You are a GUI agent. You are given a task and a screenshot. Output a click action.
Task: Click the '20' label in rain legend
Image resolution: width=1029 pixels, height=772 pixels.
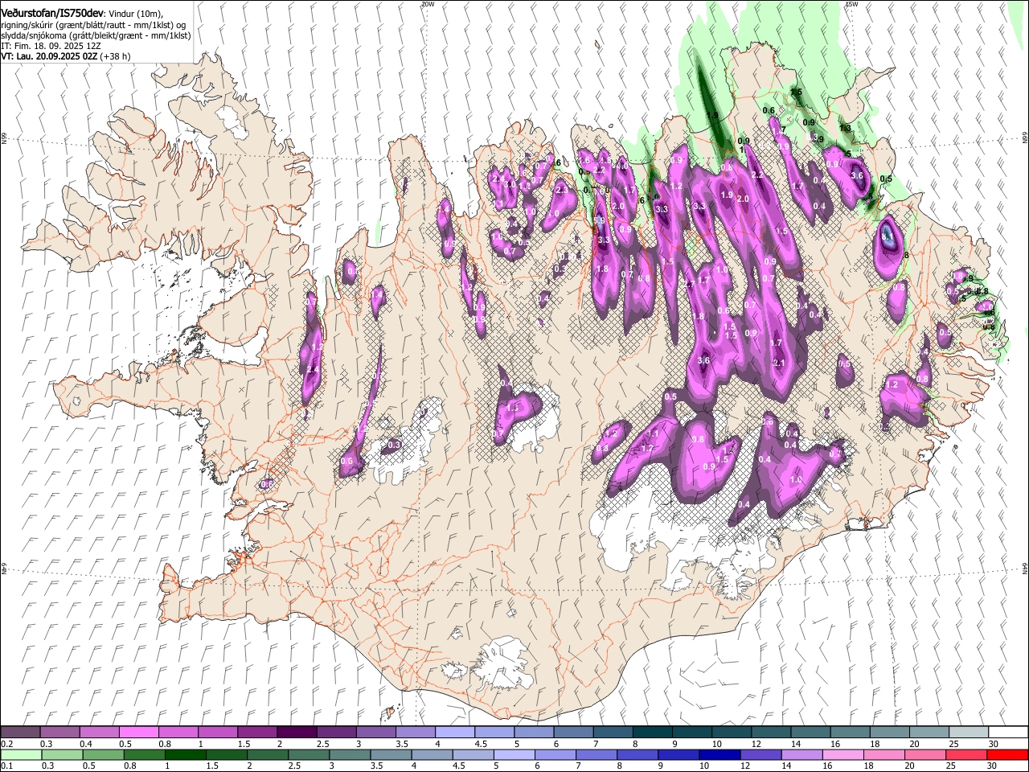[x=911, y=766]
